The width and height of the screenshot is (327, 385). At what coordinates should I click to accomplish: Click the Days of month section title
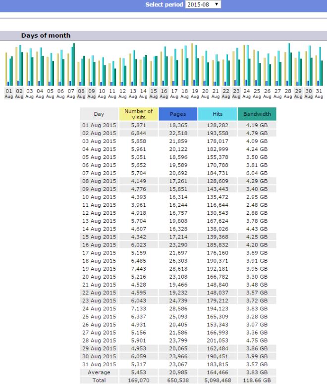point(46,36)
